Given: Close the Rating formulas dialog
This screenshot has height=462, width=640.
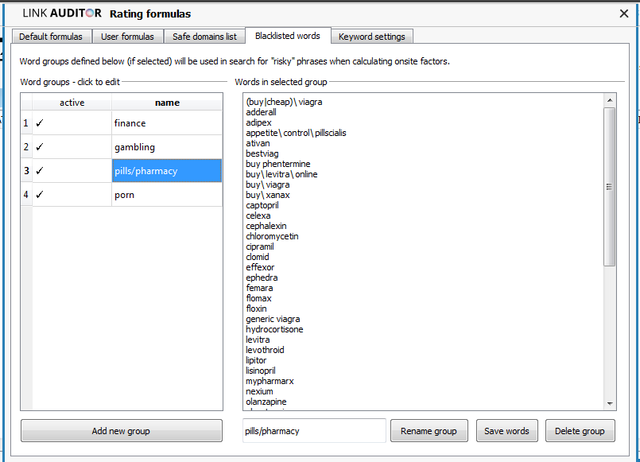Looking at the screenshot, I should pos(623,14).
